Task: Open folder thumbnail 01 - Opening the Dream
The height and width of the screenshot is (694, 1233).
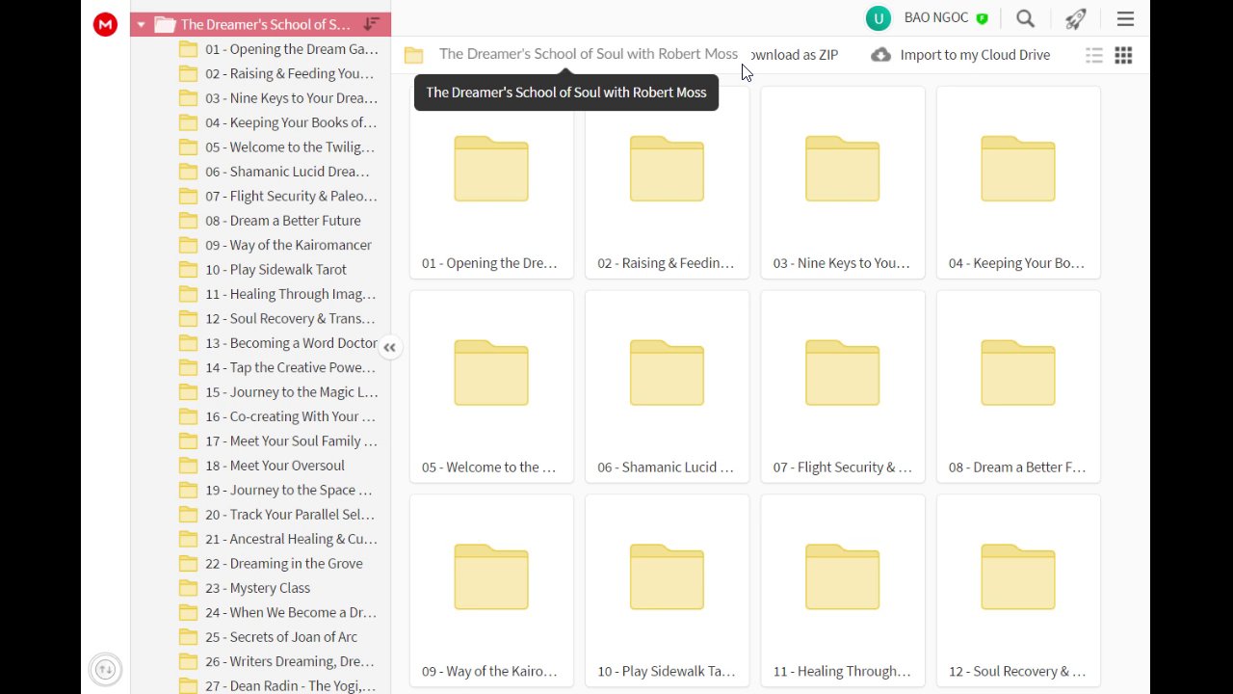Action: [491, 182]
